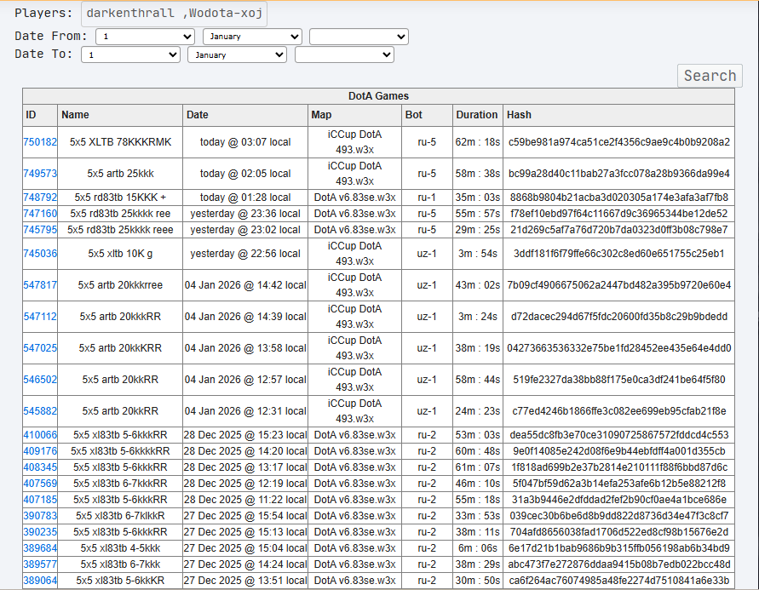Click duration 61m : 07s
Viewport: 759px width, 590px height.
point(478,467)
